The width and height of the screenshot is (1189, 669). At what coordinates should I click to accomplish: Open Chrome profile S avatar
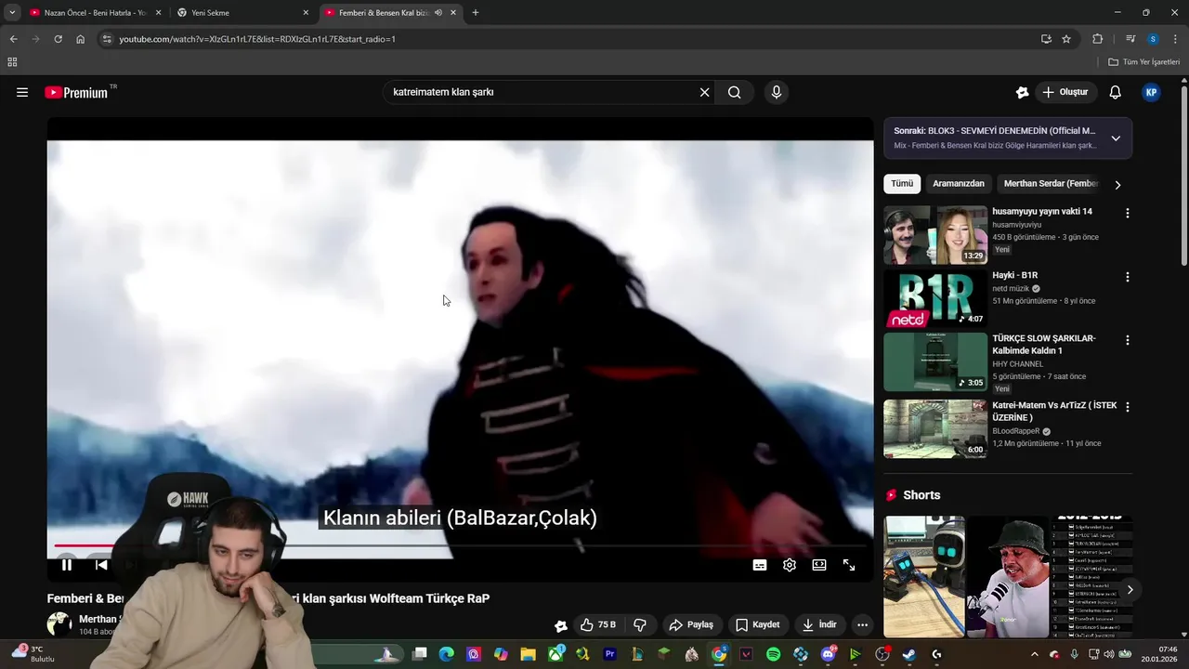coord(1153,39)
